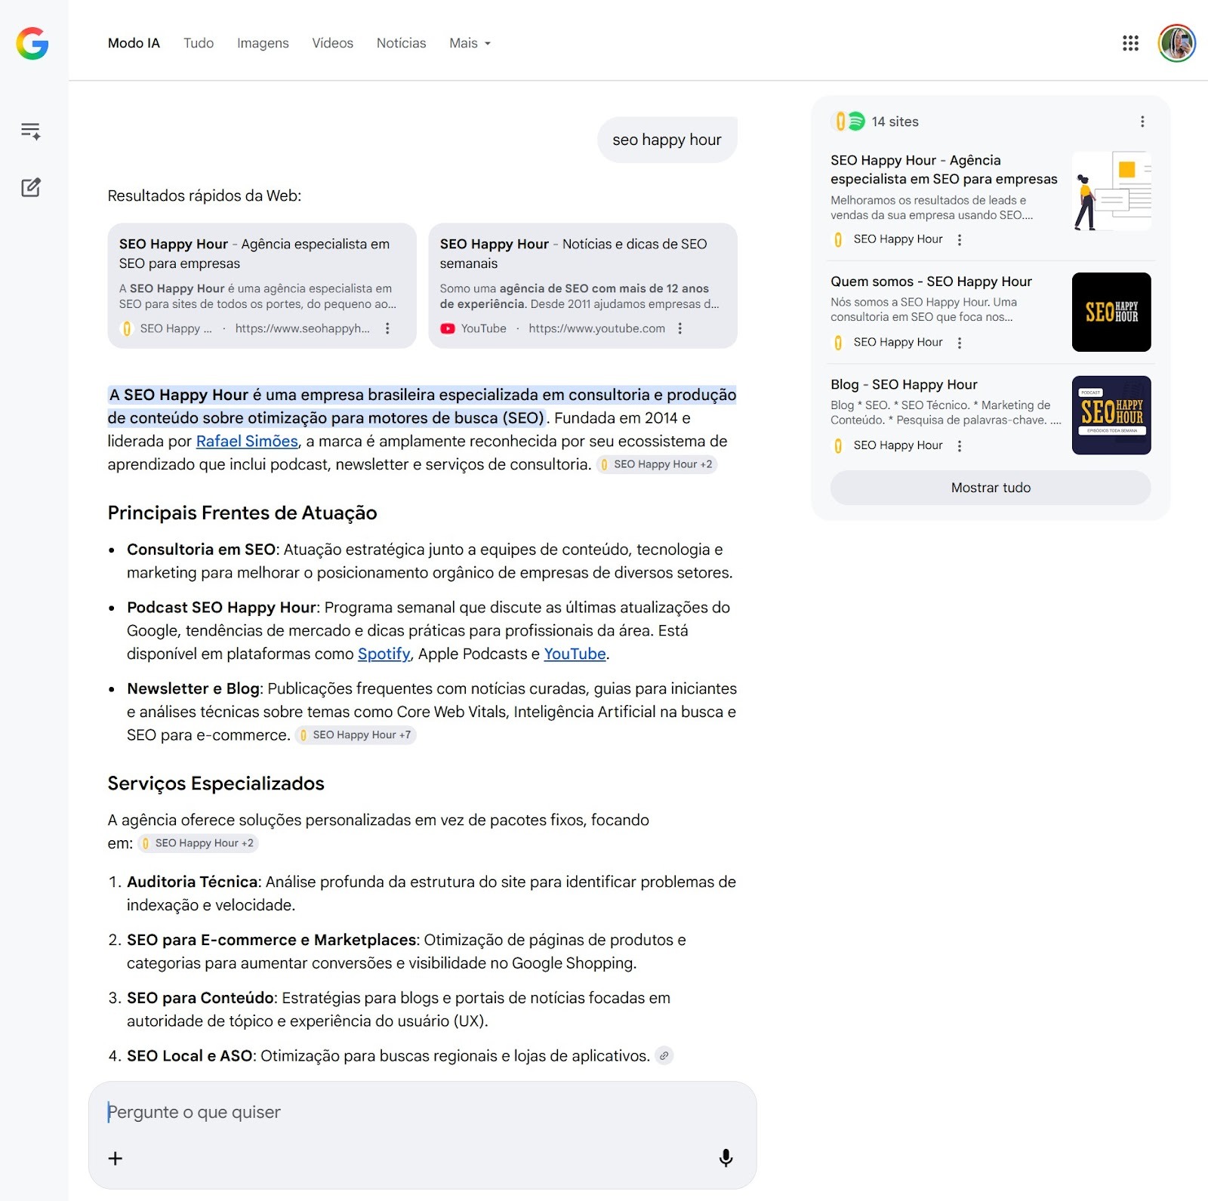Switch to the Notícias tab

click(x=401, y=44)
